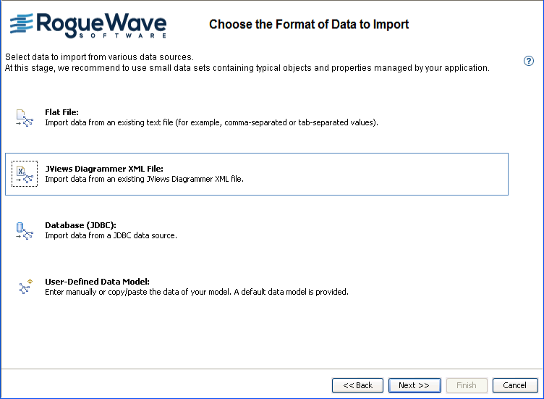Click the JViews Diagrammer XML File icon
544x399 pixels.
click(25, 174)
